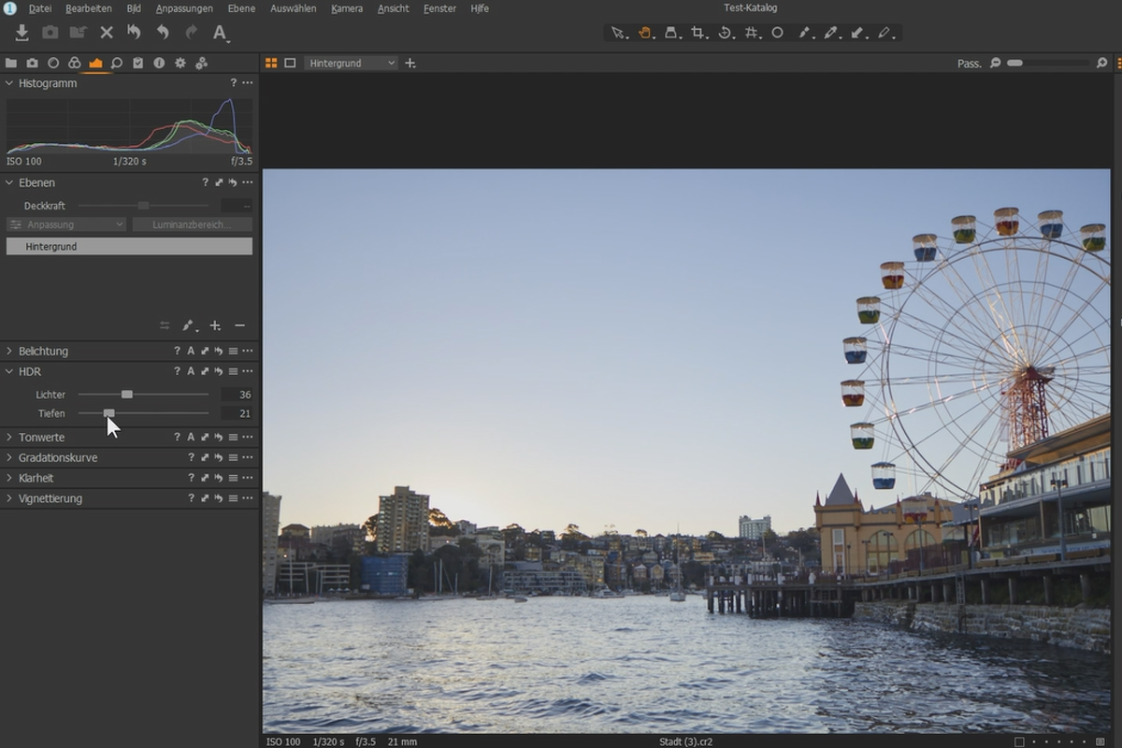The height and width of the screenshot is (748, 1122).
Task: Click the Undo arrow in the top toolbar
Action: tap(163, 33)
